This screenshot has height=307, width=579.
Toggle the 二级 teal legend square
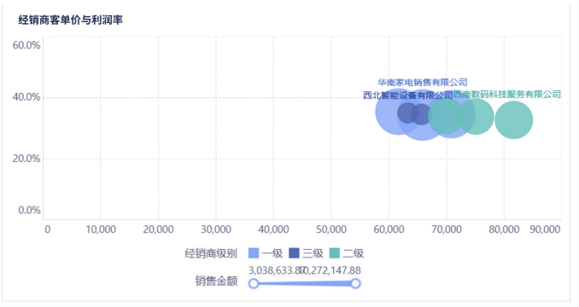[335, 253]
